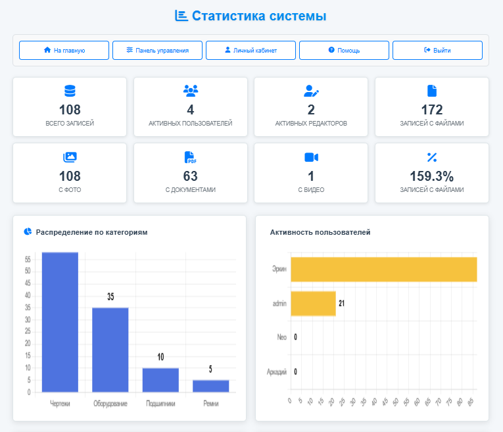Screen dimensions: 503x432
Task: Click the yellow 'Эркин' activity bar
Action: pyautogui.click(x=383, y=270)
